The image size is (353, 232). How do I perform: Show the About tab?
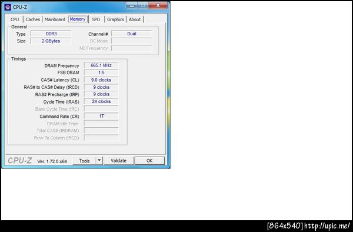[x=135, y=19]
